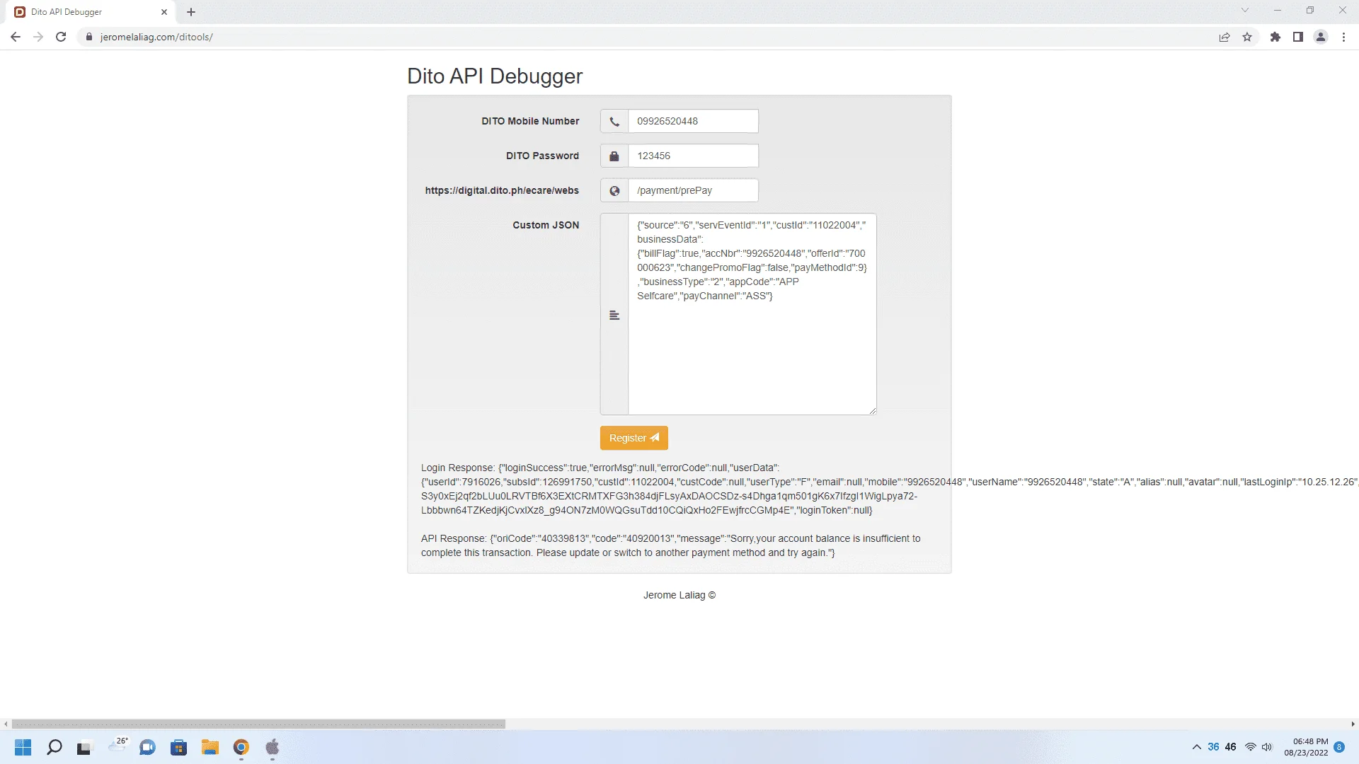Open the Chrome three-dot menu
The image size is (1359, 764).
coord(1343,37)
